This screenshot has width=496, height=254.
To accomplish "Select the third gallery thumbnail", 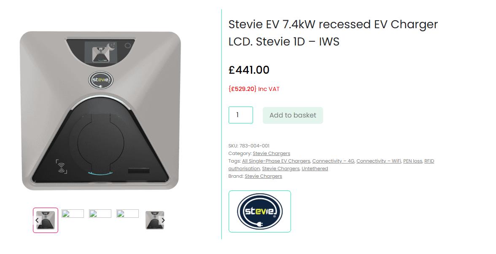I will click(x=100, y=214).
